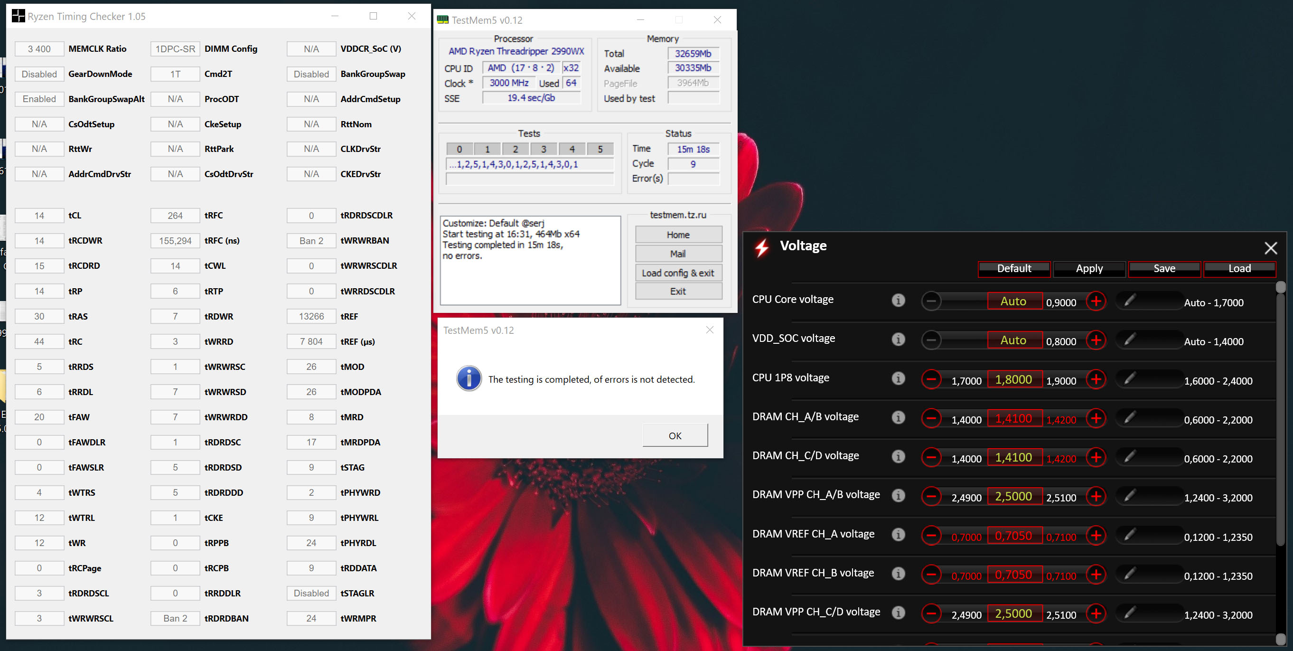Click pencil icon for DRAM CH_C/D voltage
This screenshot has width=1293, height=651.
tap(1129, 457)
